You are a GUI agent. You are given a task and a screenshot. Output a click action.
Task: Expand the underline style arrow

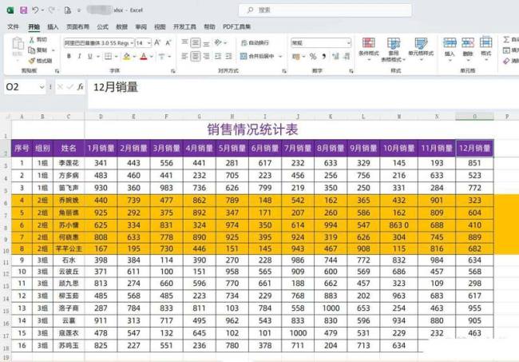[97, 57]
